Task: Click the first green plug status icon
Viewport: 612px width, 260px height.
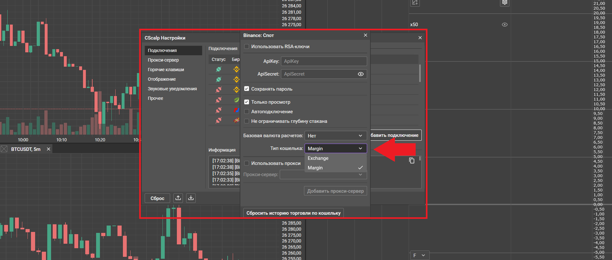Action: point(219,69)
